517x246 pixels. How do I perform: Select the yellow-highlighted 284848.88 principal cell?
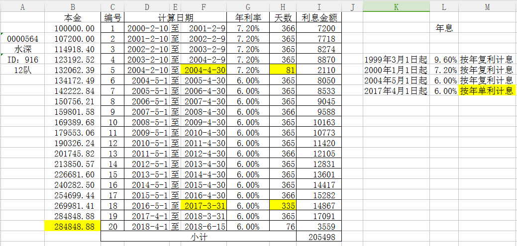click(73, 226)
